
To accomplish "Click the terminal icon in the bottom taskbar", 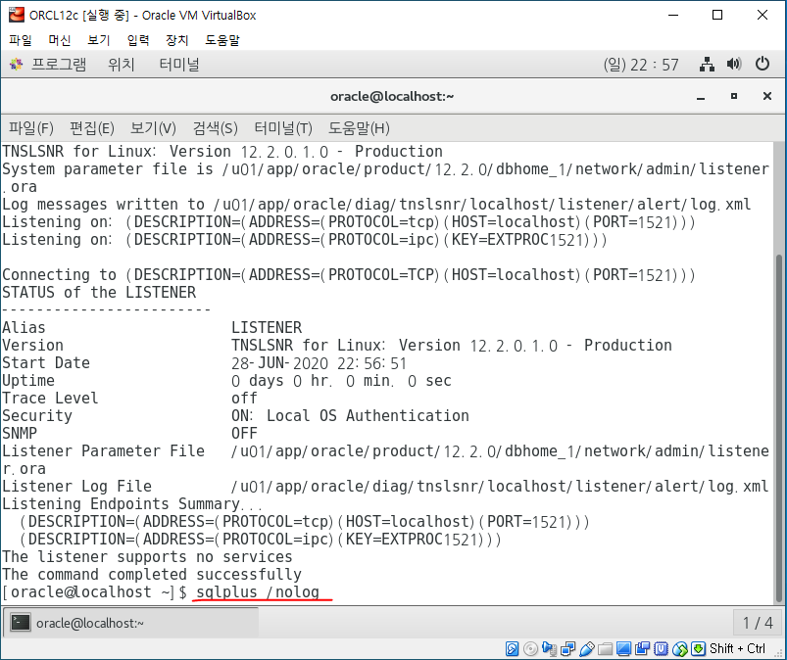I will click(x=20, y=623).
